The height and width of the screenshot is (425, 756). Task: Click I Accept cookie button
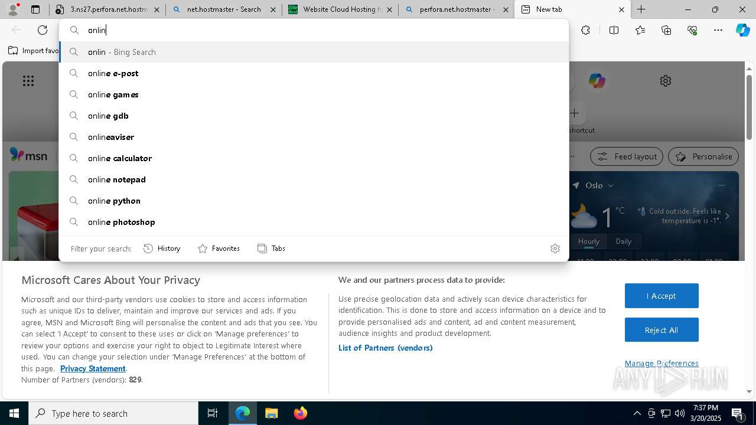(x=661, y=296)
